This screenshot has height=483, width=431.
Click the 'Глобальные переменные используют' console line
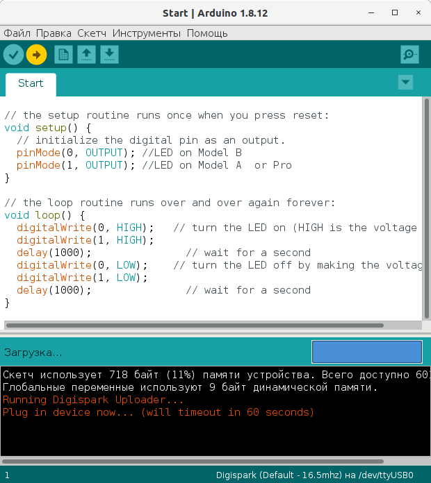click(190, 387)
